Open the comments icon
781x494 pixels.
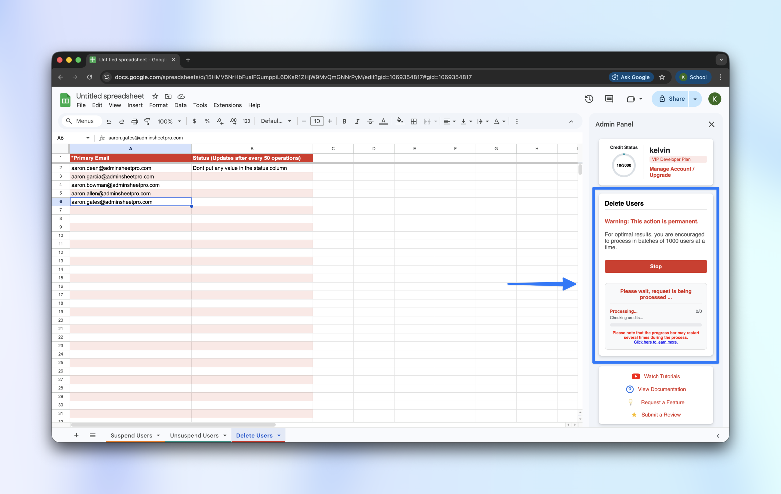(609, 99)
